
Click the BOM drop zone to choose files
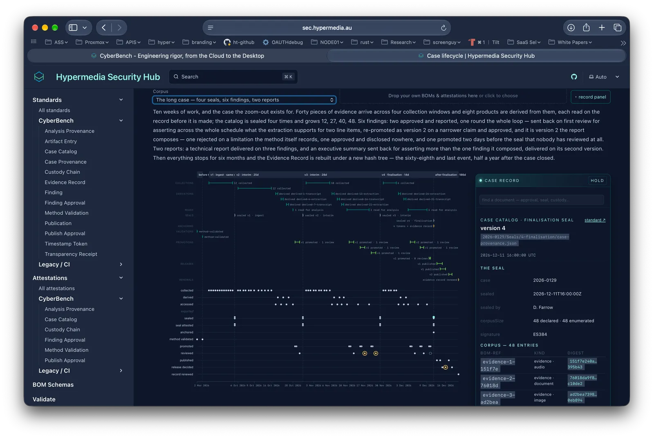[x=453, y=96]
